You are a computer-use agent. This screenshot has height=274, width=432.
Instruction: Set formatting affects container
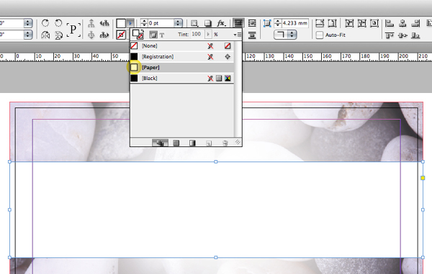(153, 35)
